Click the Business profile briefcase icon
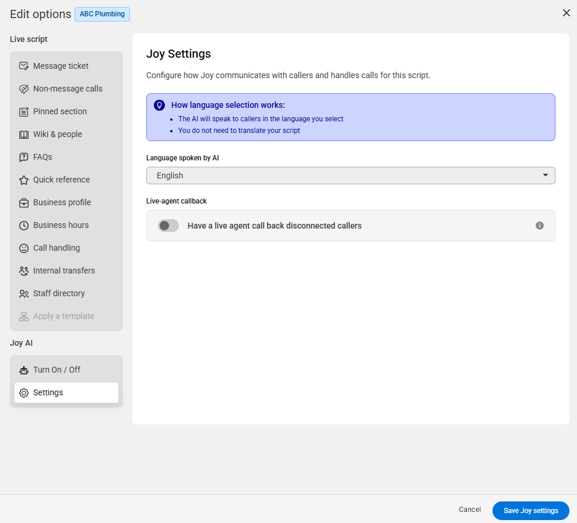 tap(24, 203)
